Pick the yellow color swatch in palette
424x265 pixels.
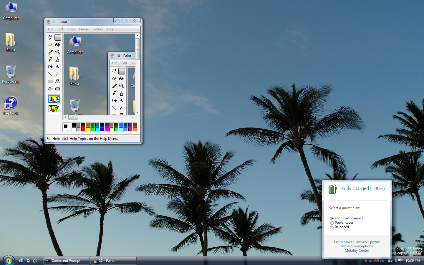[88, 130]
